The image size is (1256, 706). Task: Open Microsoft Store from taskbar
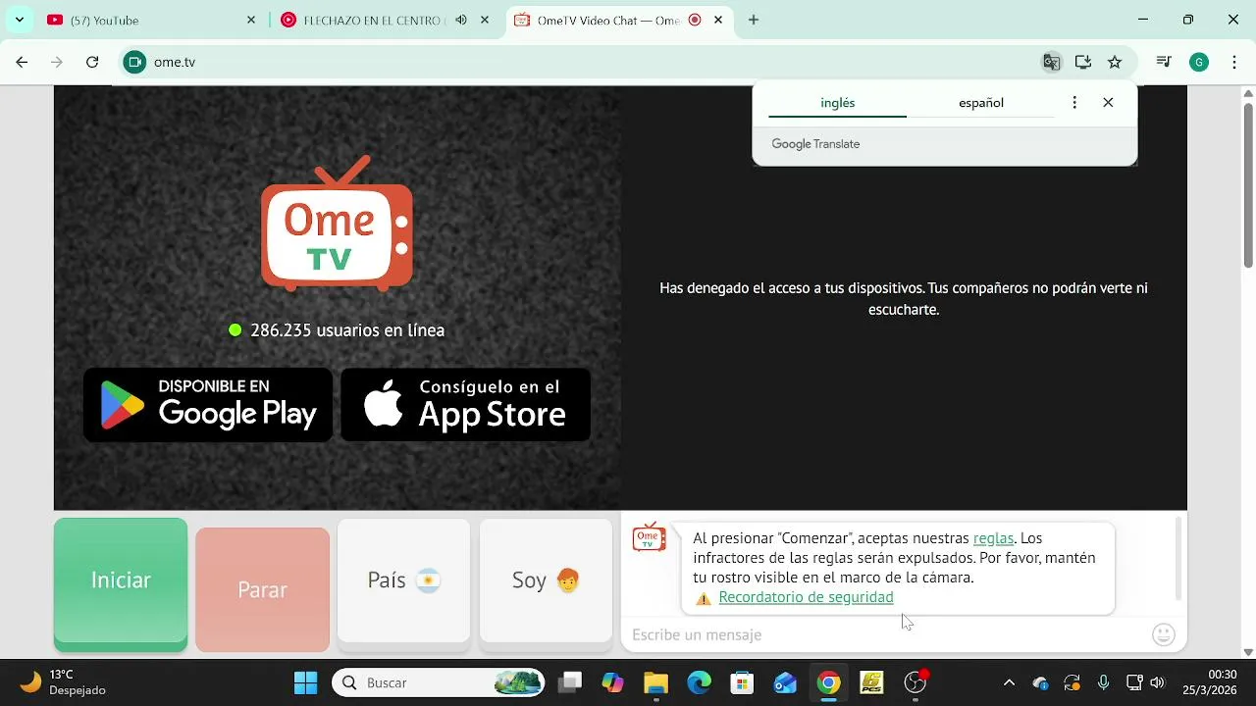(x=742, y=682)
